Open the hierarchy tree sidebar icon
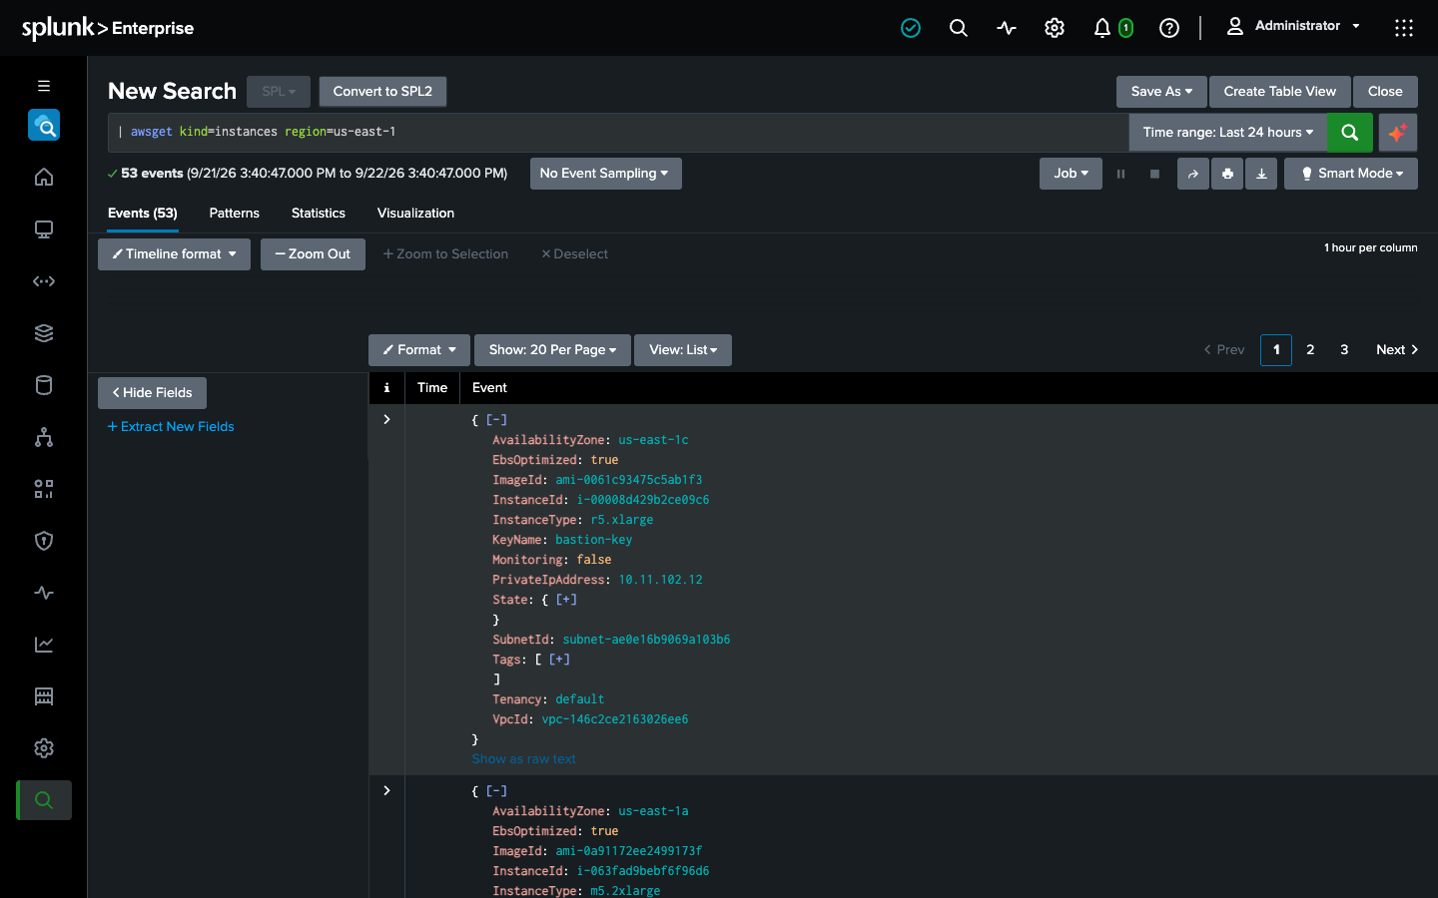 pos(44,437)
